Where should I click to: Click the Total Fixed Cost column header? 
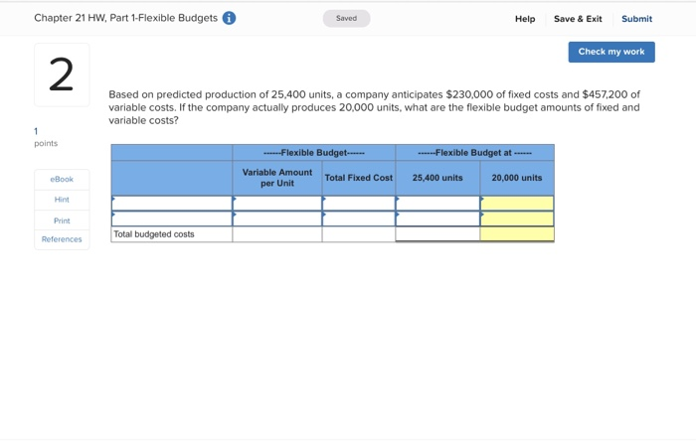[359, 178]
